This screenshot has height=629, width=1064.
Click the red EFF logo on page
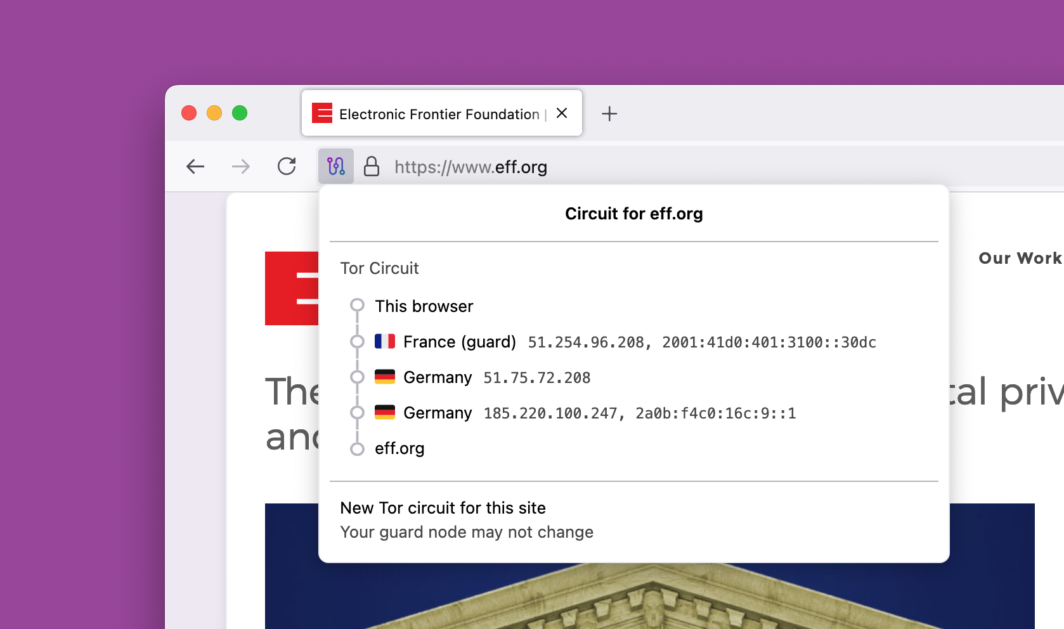coord(292,289)
